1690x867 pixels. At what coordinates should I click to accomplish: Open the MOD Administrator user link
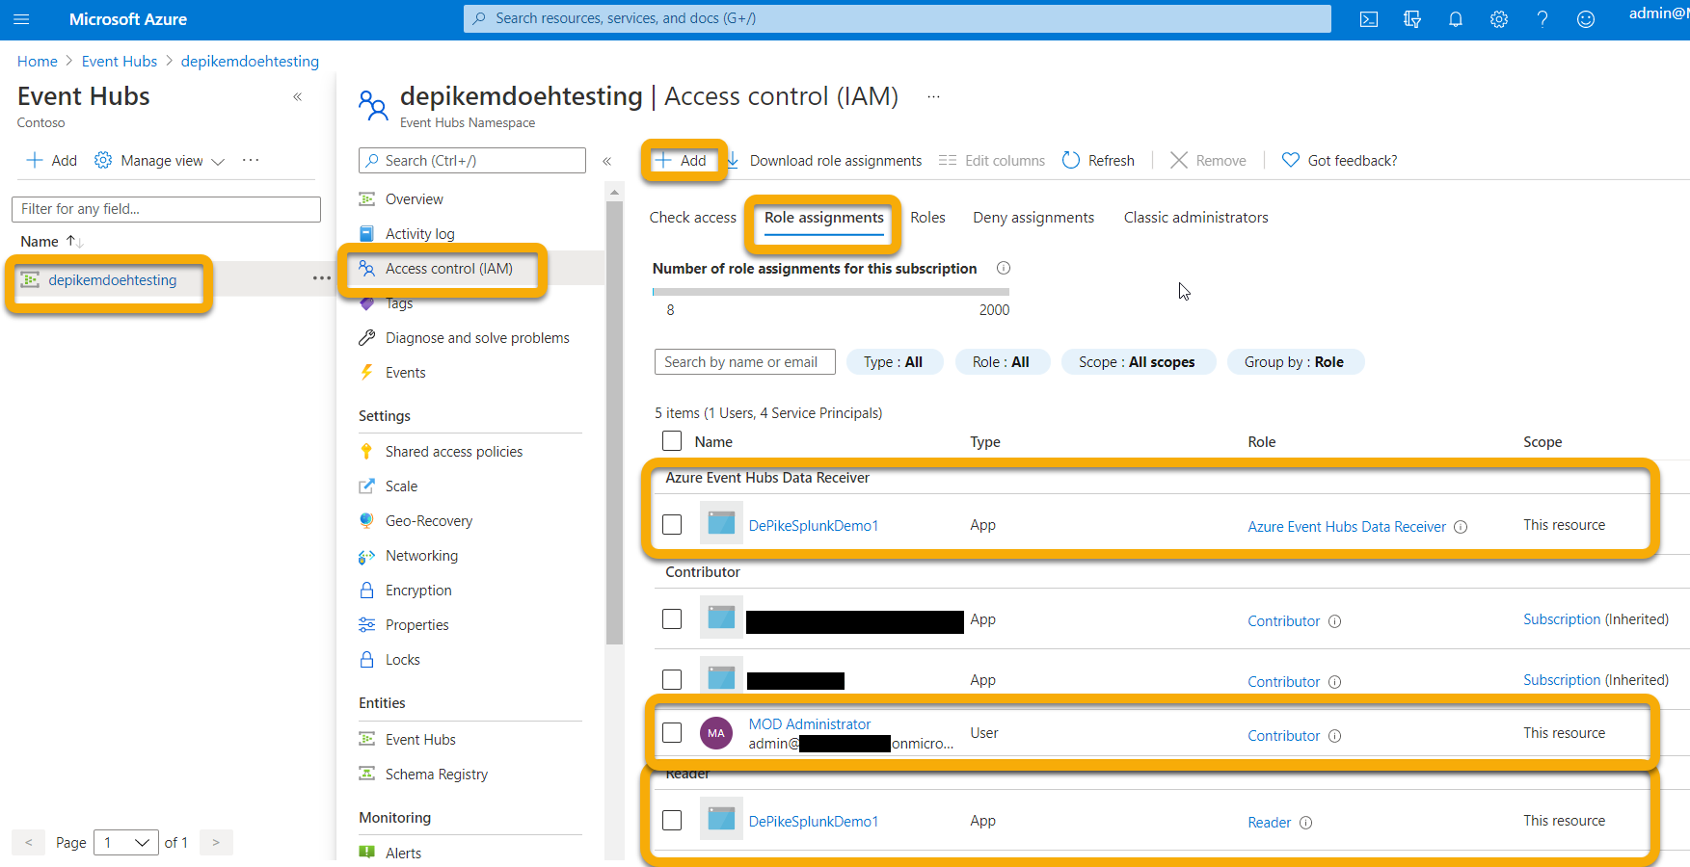[810, 724]
